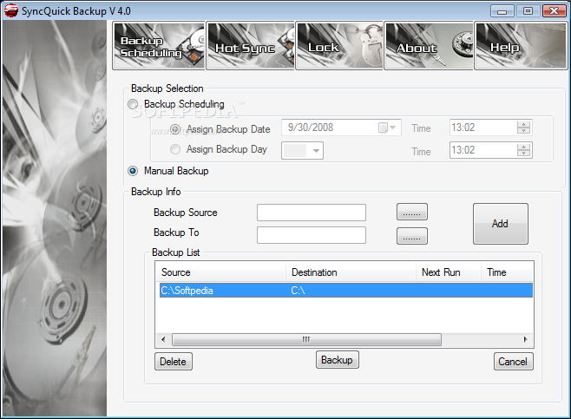The width and height of the screenshot is (571, 419).
Task: Click the Destination column header
Action: click(x=351, y=272)
